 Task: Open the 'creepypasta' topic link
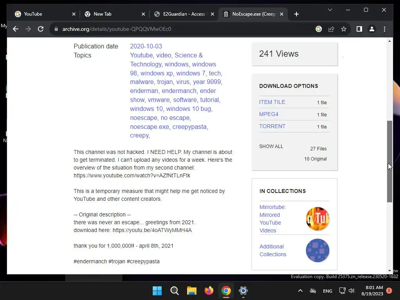coord(189,127)
